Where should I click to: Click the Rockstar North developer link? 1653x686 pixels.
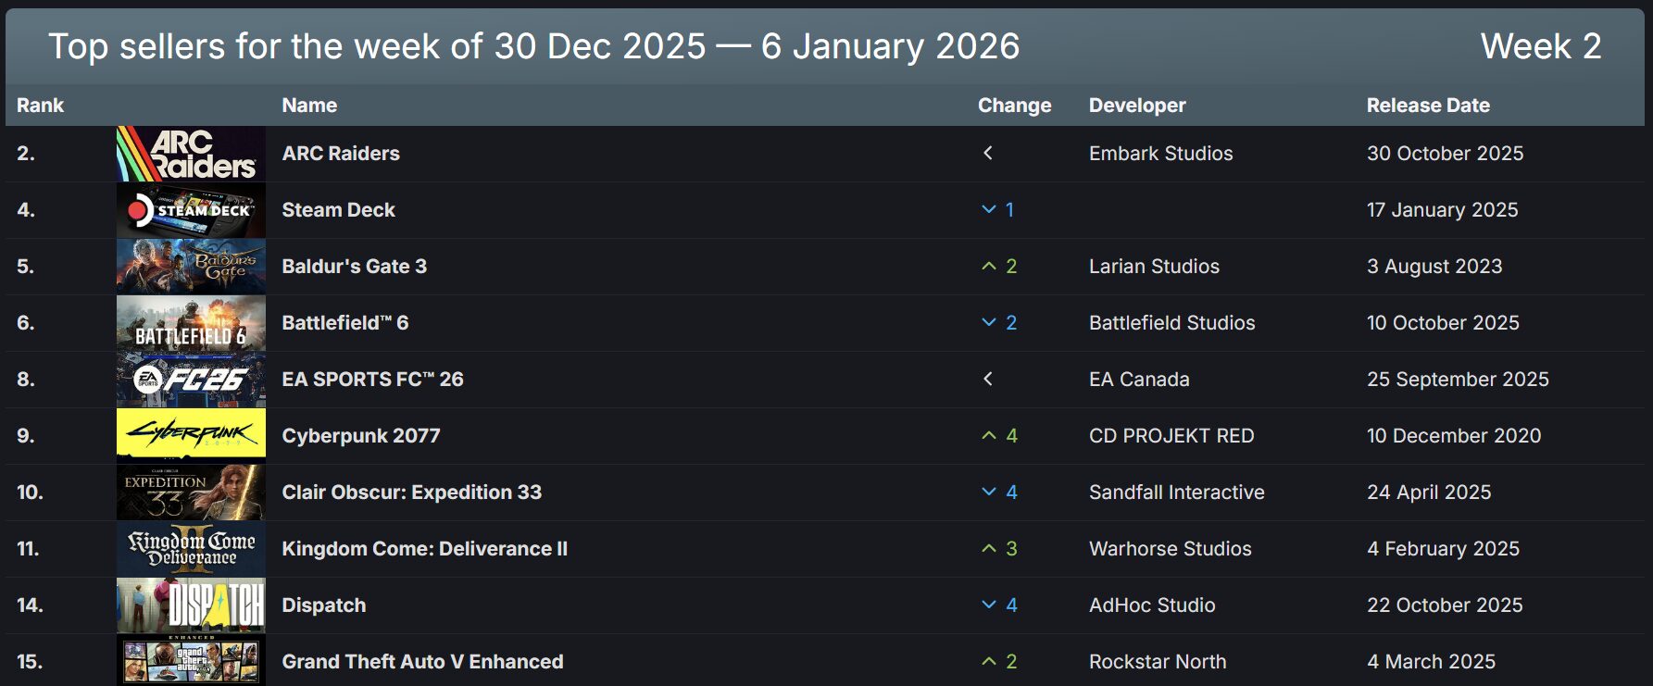tap(1158, 662)
